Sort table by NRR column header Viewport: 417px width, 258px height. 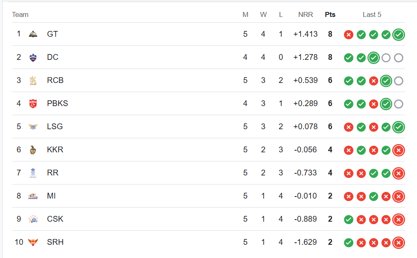point(305,14)
